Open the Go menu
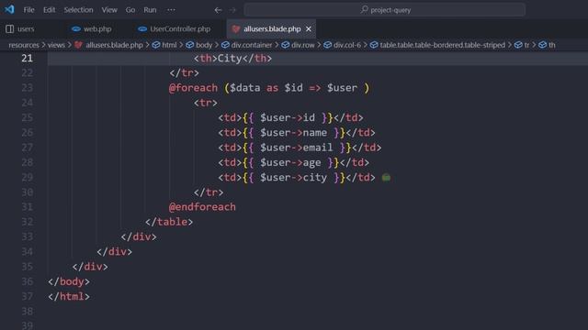Image resolution: width=588 pixels, height=330 pixels. (130, 10)
